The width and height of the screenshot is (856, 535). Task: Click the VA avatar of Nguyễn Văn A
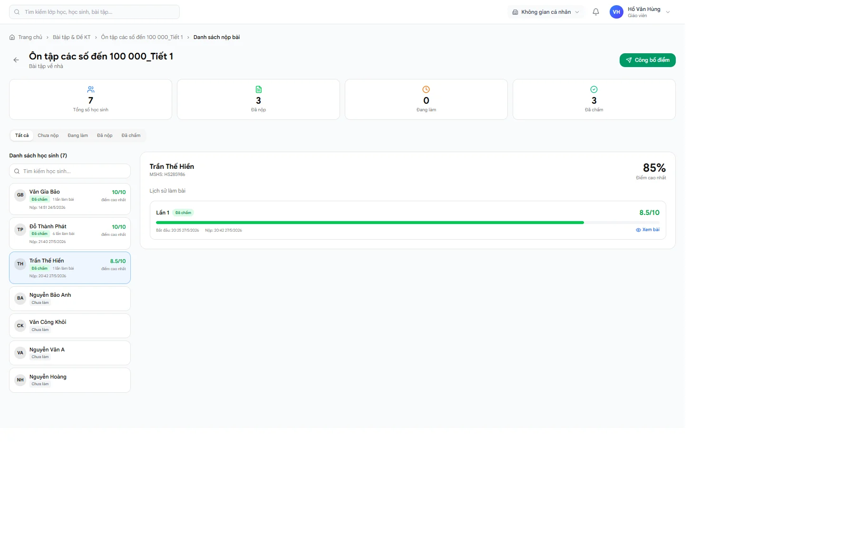coord(20,353)
